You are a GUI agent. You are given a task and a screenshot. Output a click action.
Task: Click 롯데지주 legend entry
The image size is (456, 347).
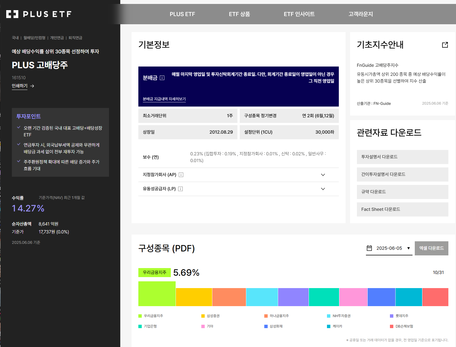[399, 316]
